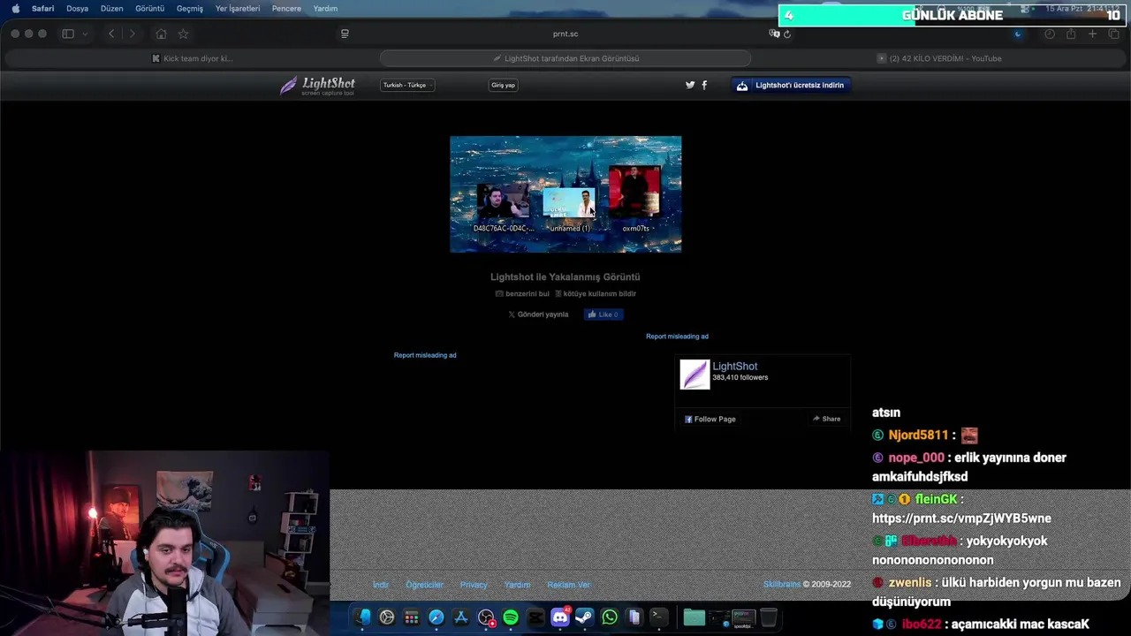Open OBS from the Dock
The width and height of the screenshot is (1131, 636).
point(486,617)
